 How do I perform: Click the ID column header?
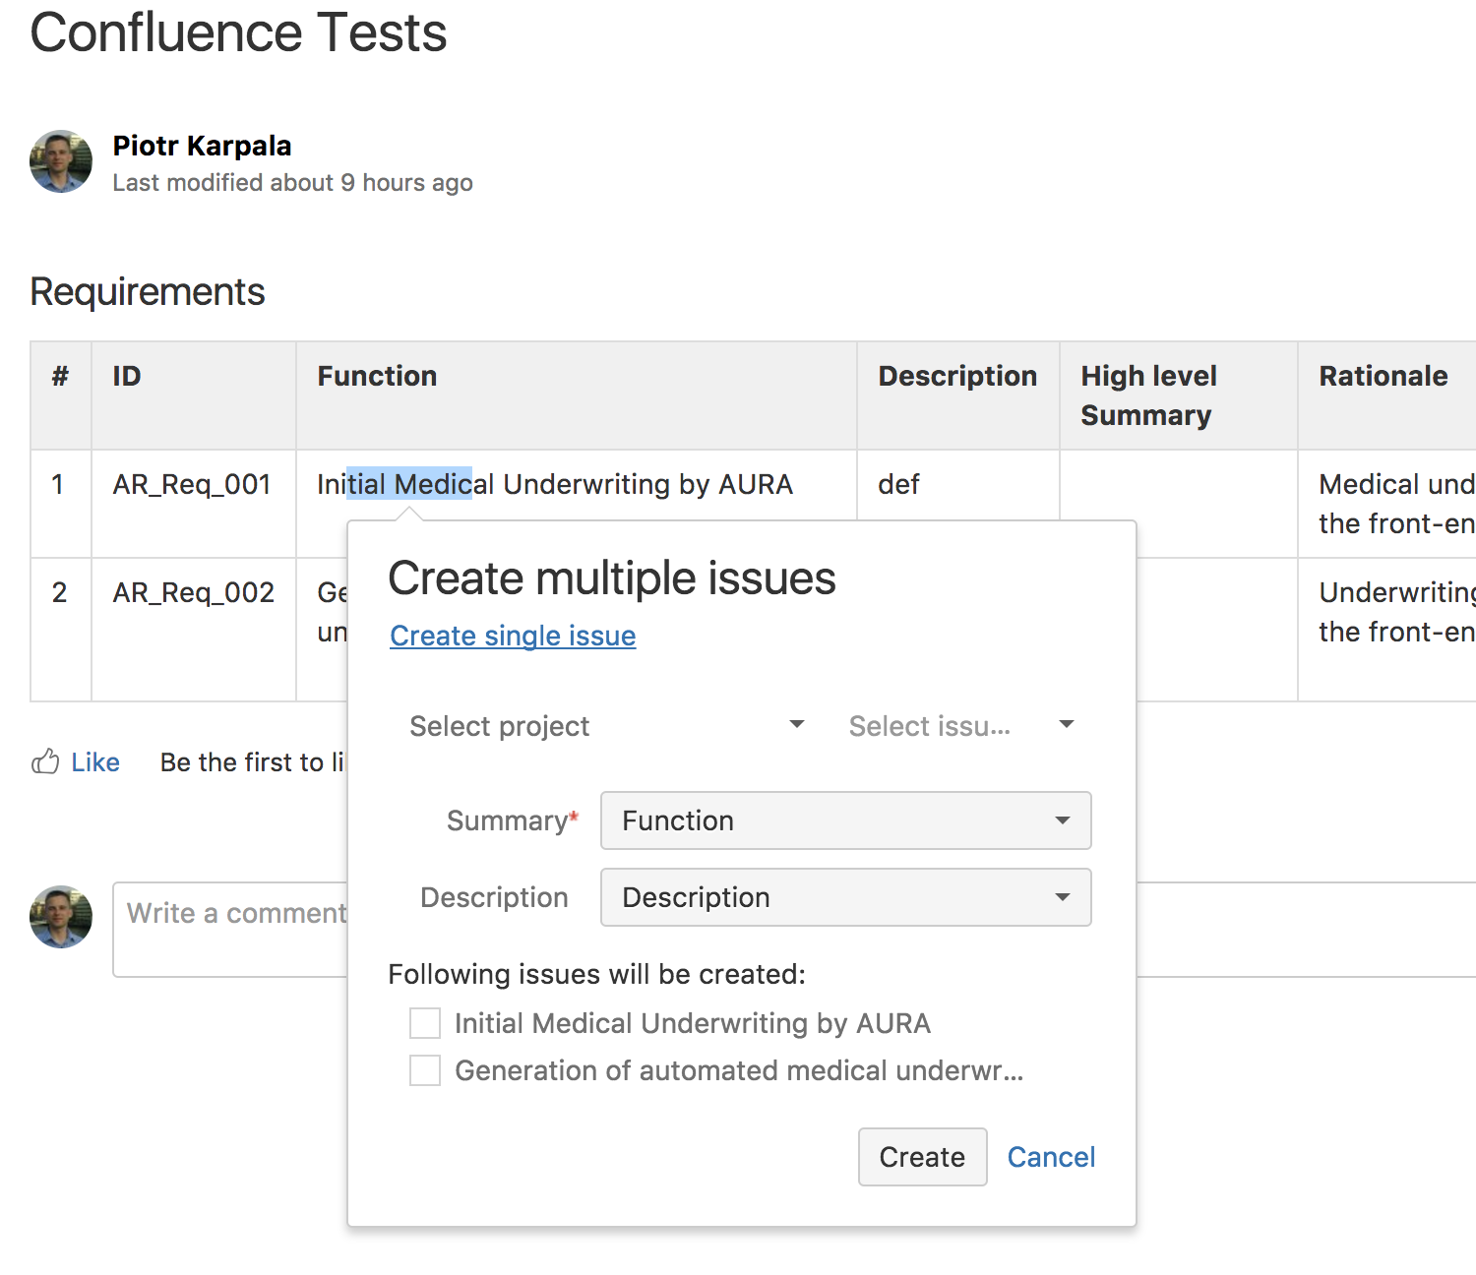pyautogui.click(x=194, y=395)
